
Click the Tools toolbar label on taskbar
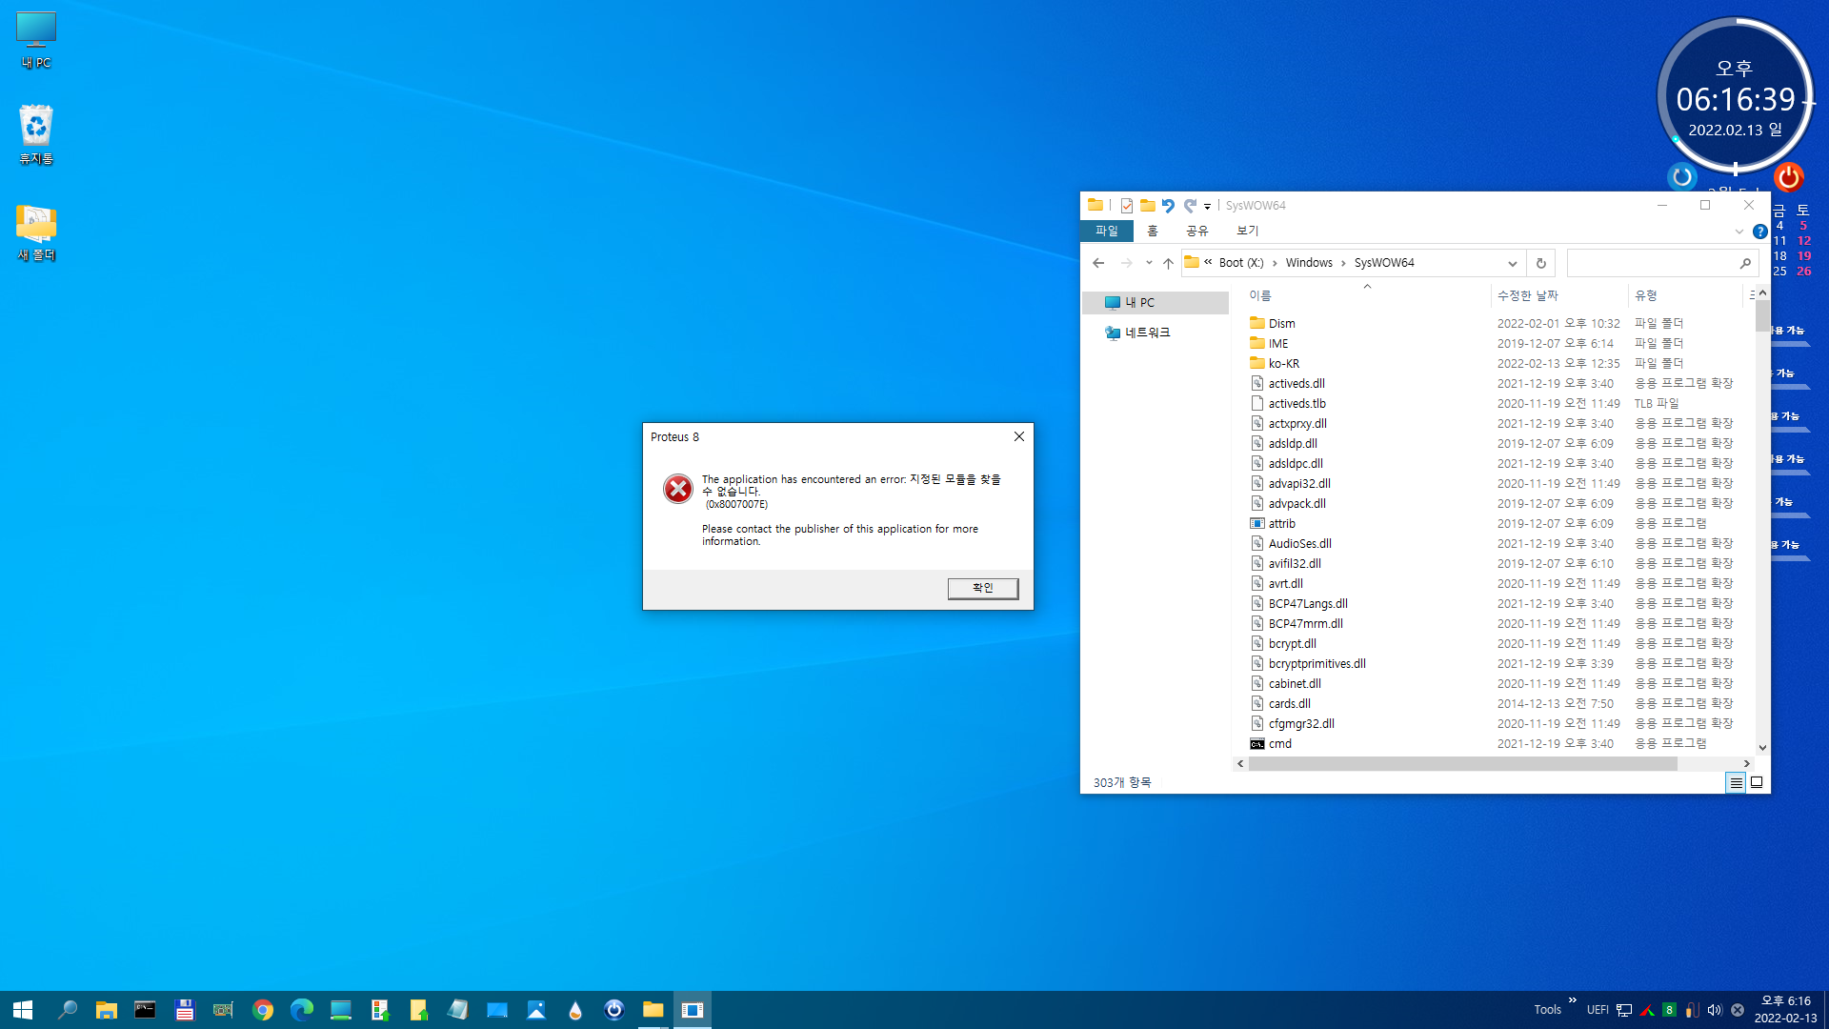(x=1547, y=1010)
